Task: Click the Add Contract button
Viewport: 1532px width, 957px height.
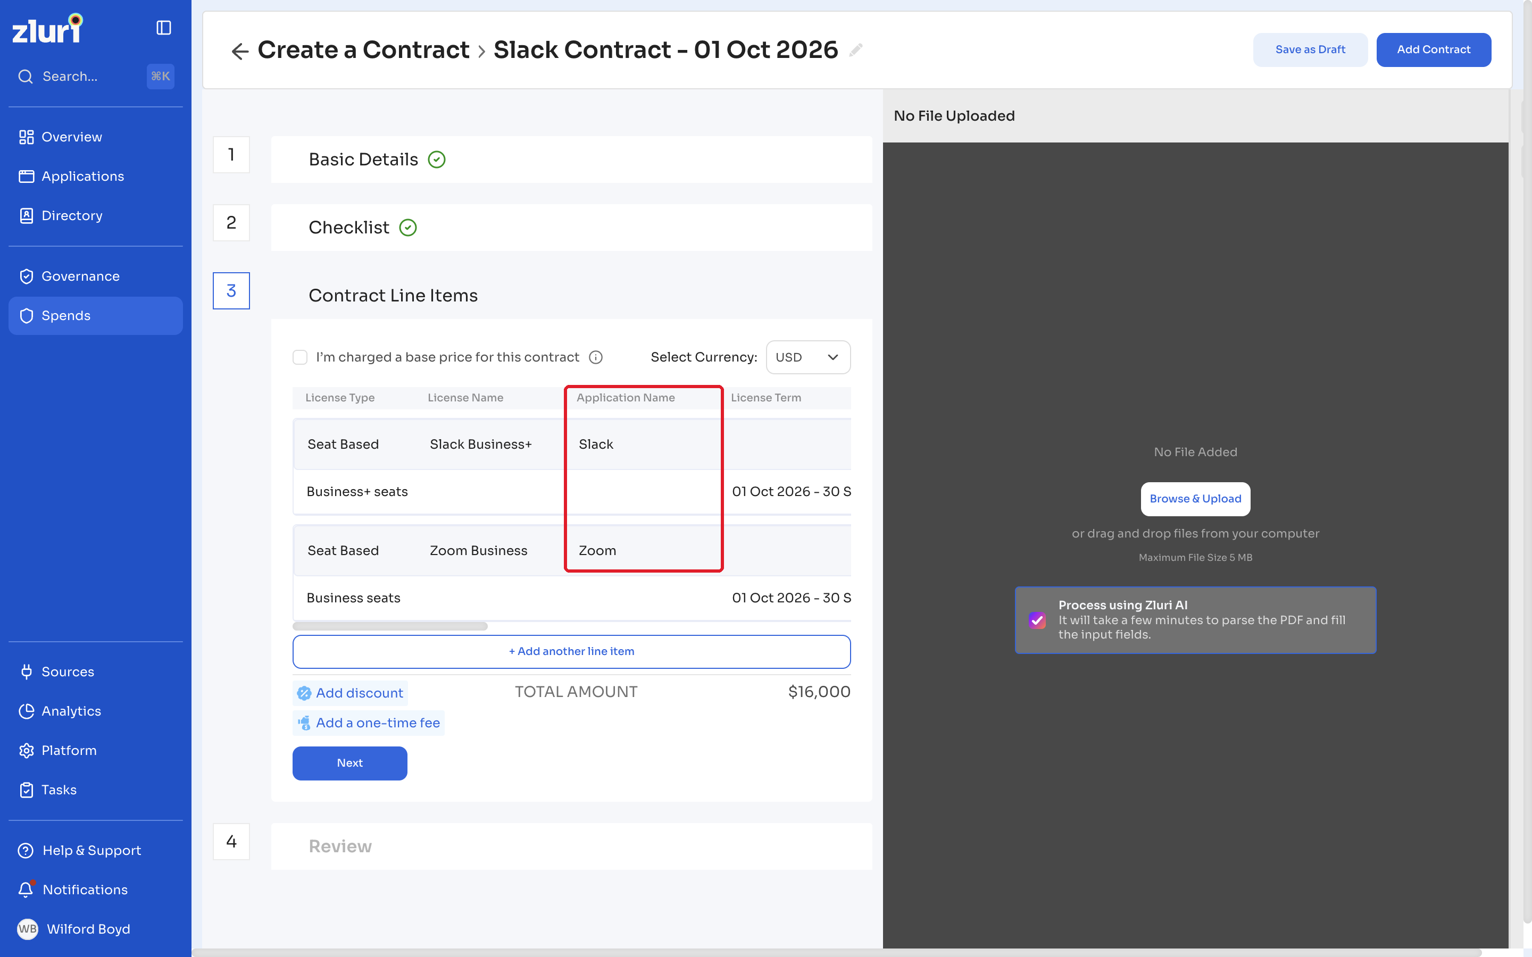Action: [x=1433, y=50]
